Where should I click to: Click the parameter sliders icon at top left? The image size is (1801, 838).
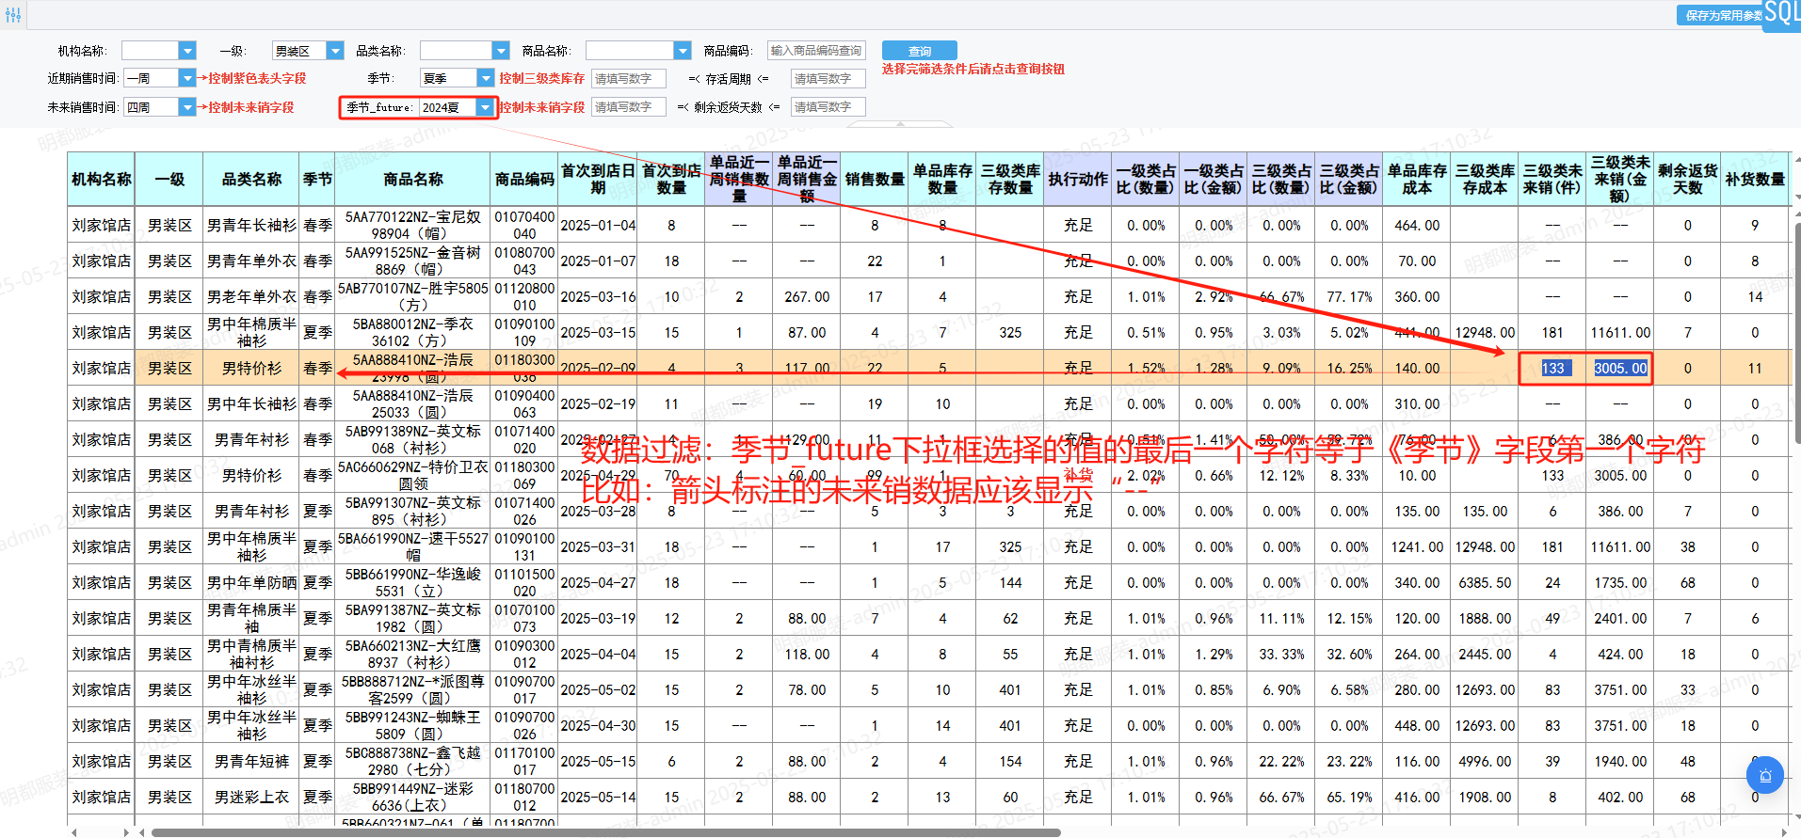click(x=12, y=15)
